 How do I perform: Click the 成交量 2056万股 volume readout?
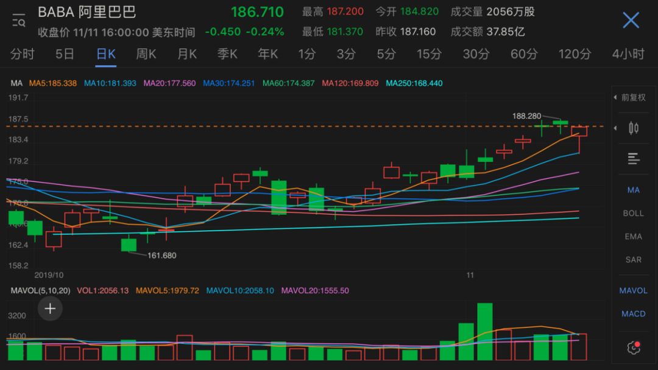pos(493,12)
